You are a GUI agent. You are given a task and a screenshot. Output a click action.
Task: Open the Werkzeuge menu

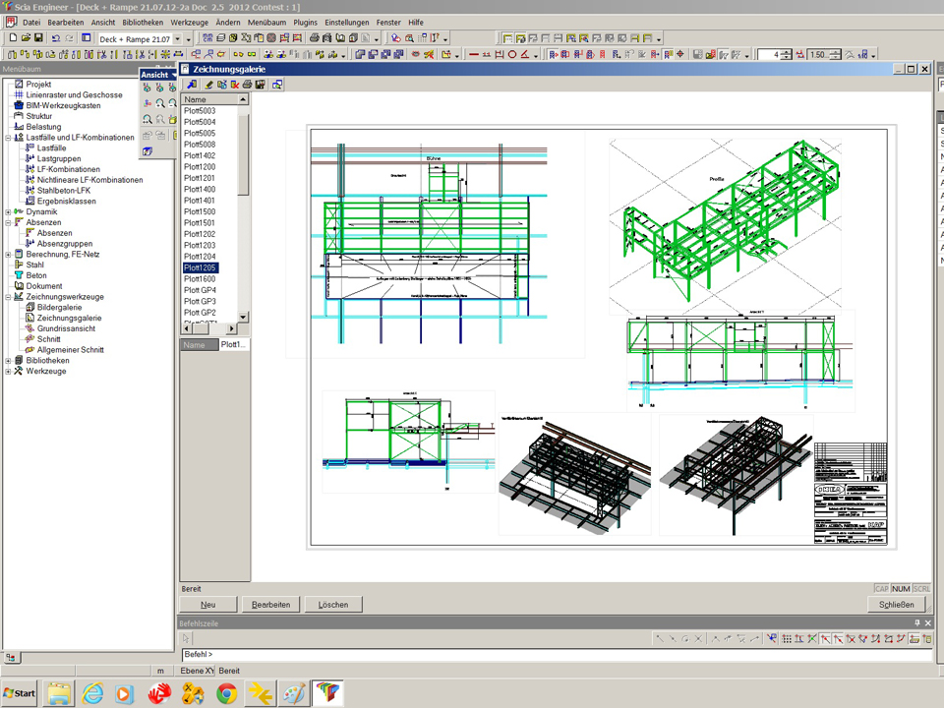[189, 22]
